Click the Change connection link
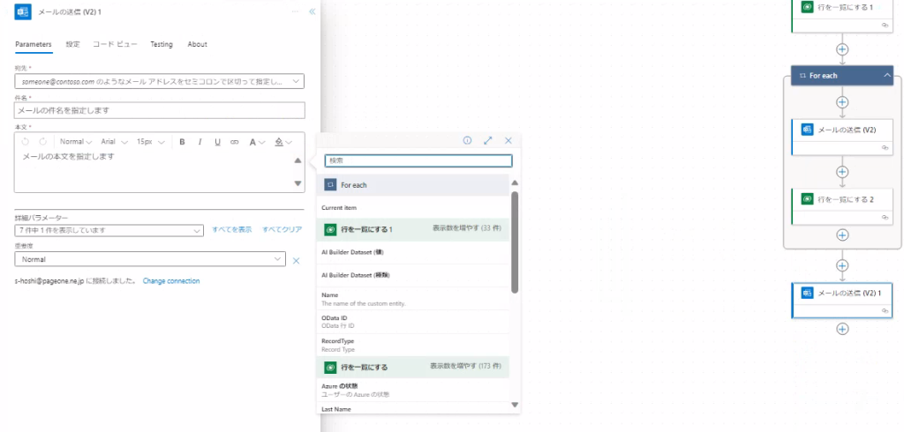 (171, 281)
